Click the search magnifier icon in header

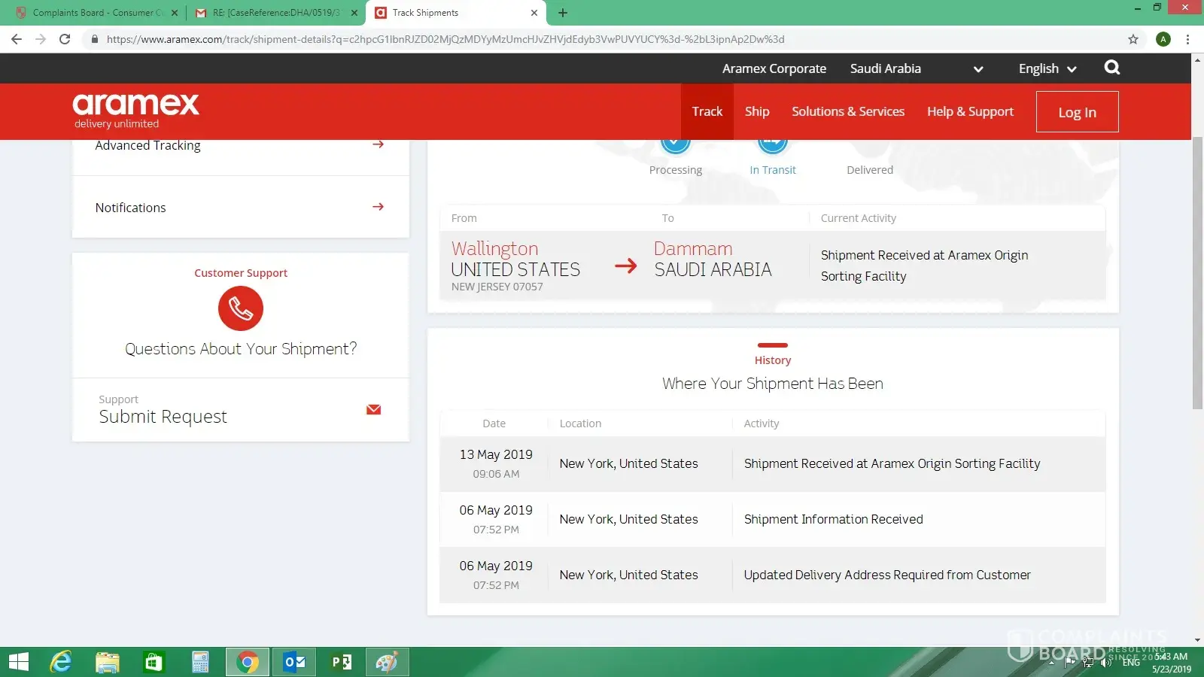click(1111, 68)
